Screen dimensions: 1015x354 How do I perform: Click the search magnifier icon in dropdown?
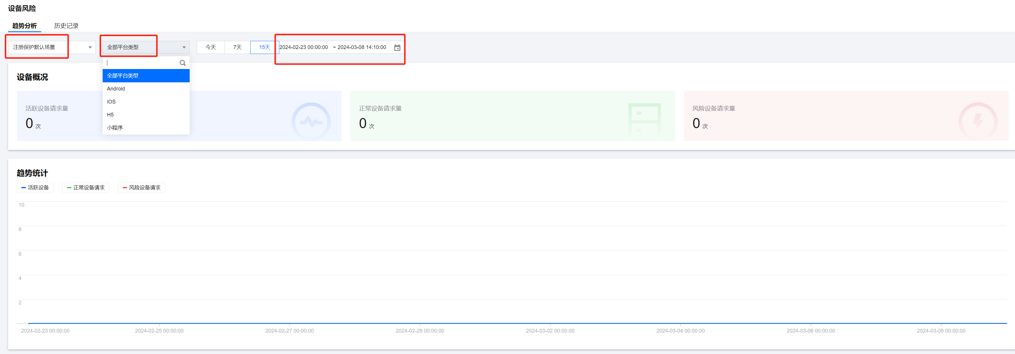182,63
